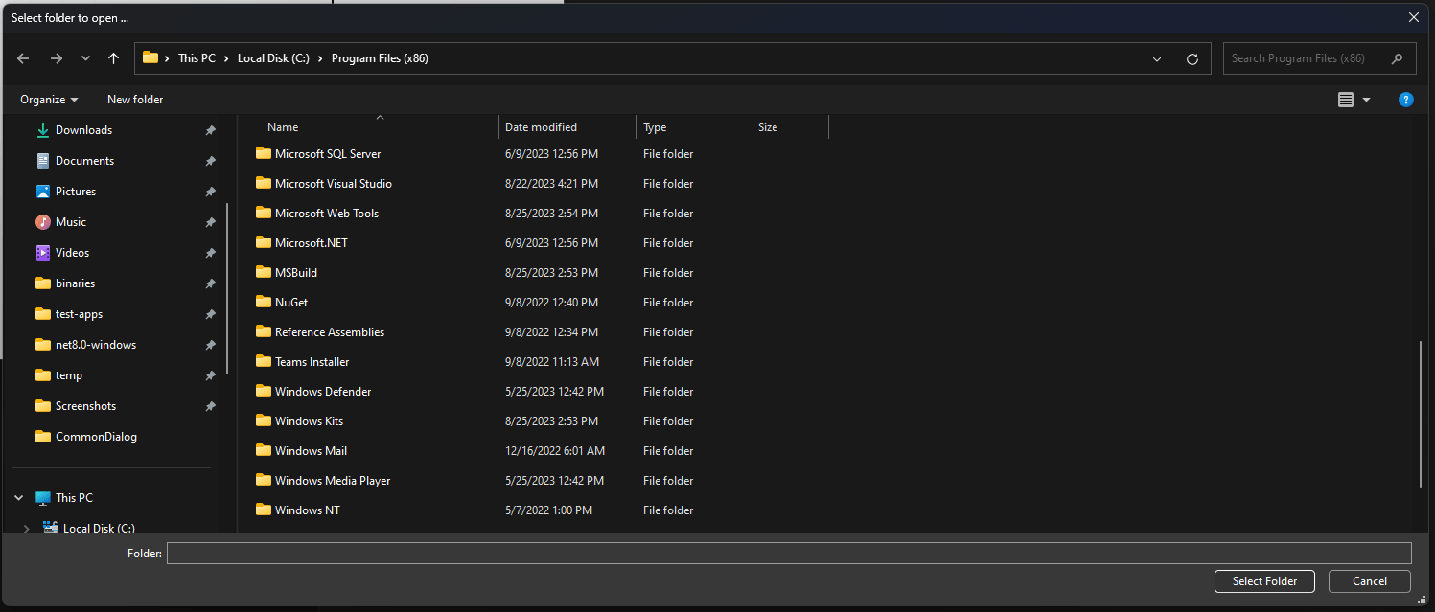Change the view layout icon

(1346, 100)
